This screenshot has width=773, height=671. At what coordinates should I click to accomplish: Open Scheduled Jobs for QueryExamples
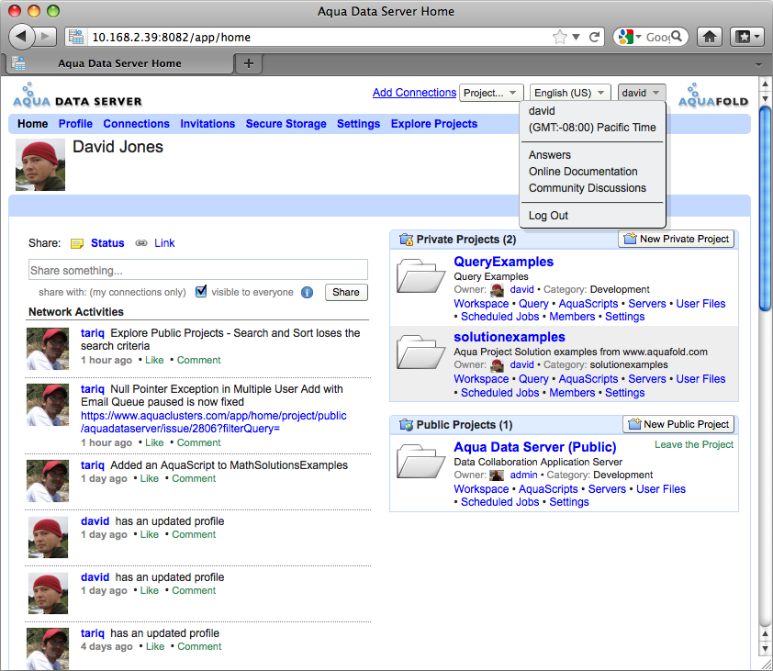(500, 317)
